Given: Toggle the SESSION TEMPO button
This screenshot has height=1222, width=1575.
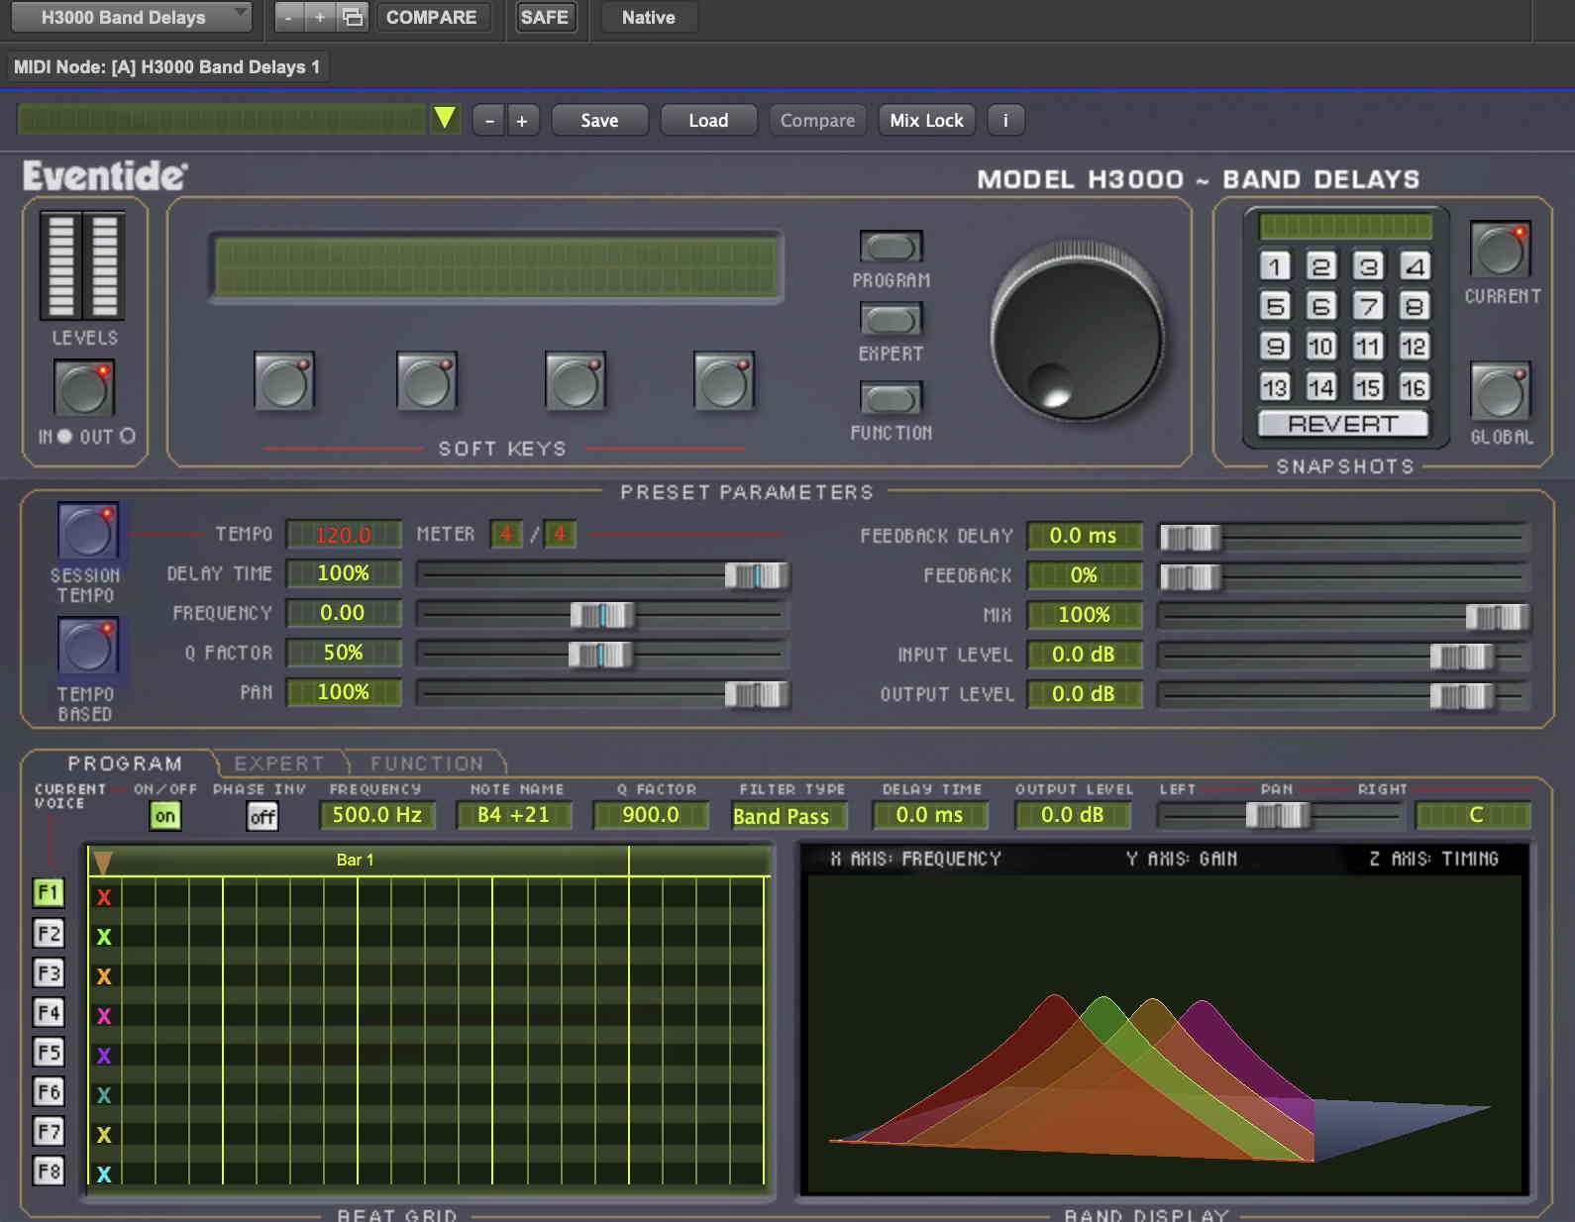Looking at the screenshot, I should [x=88, y=531].
